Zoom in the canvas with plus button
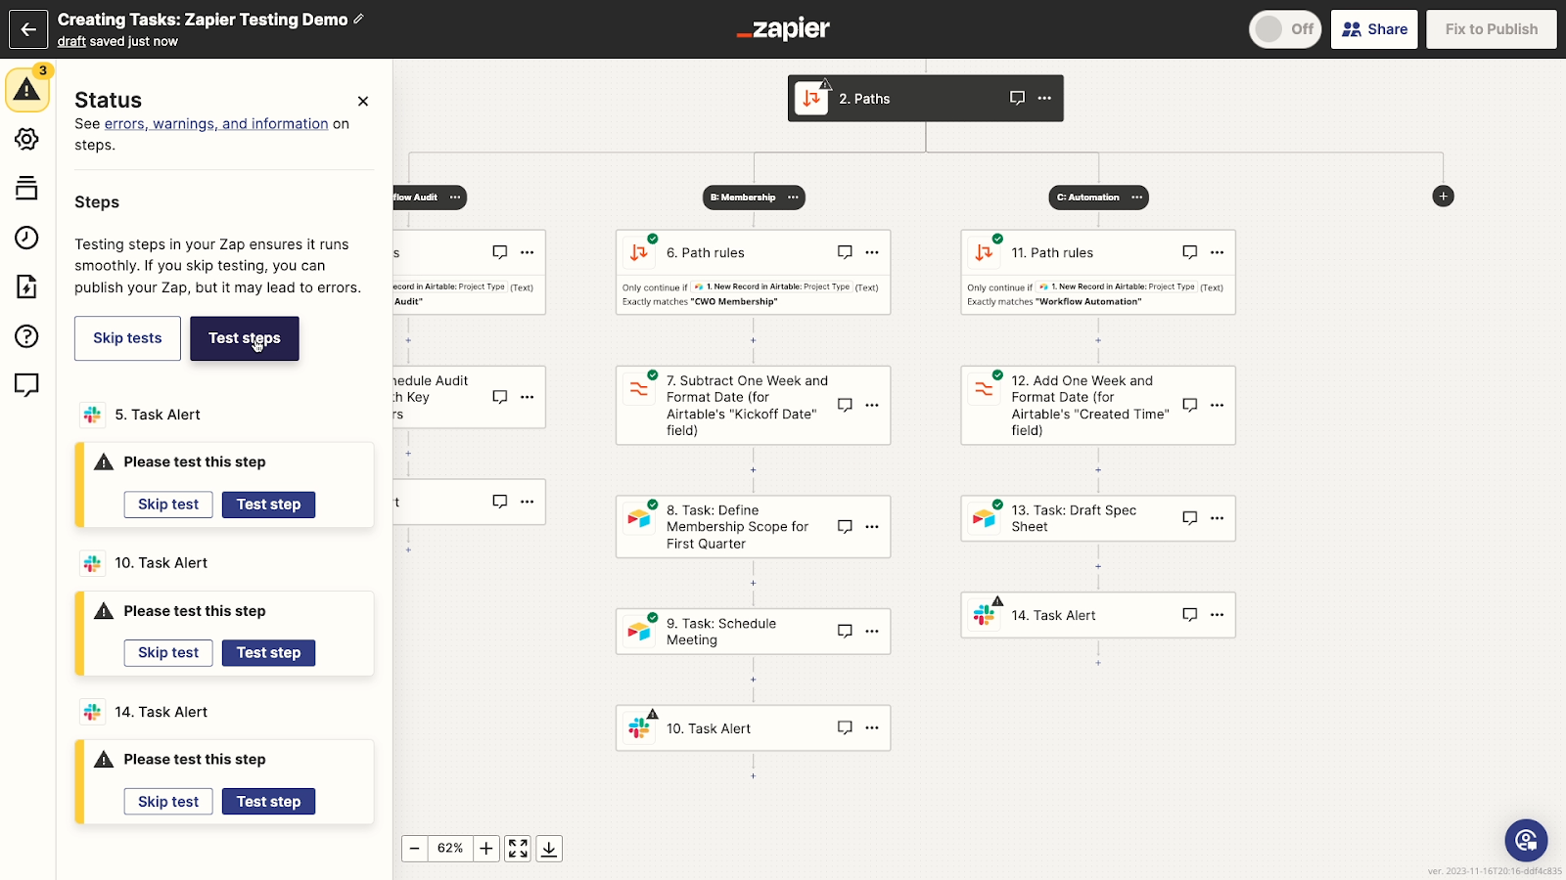1566x880 pixels. [x=486, y=849]
